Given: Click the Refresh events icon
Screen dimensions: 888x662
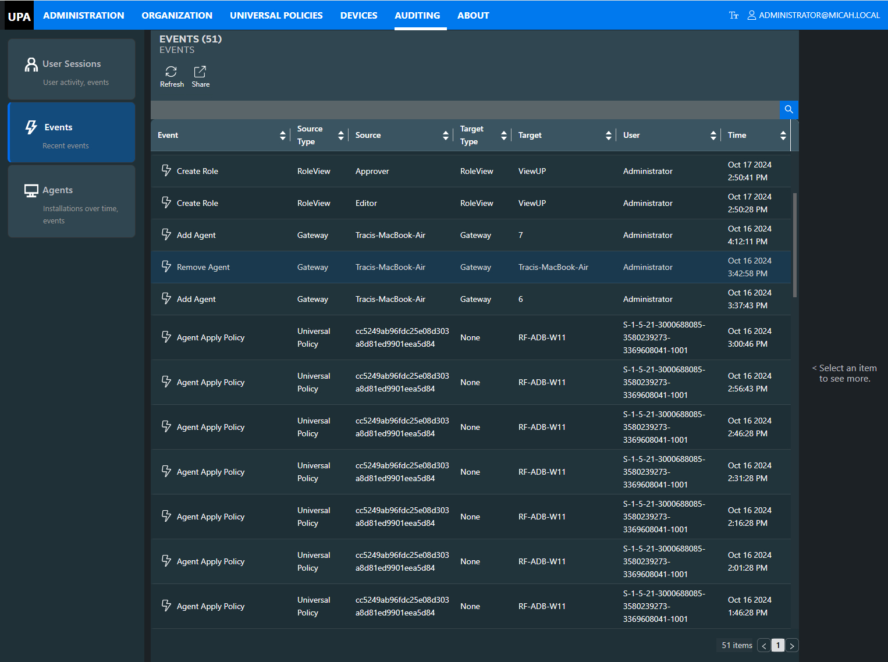Looking at the screenshot, I should [171, 72].
